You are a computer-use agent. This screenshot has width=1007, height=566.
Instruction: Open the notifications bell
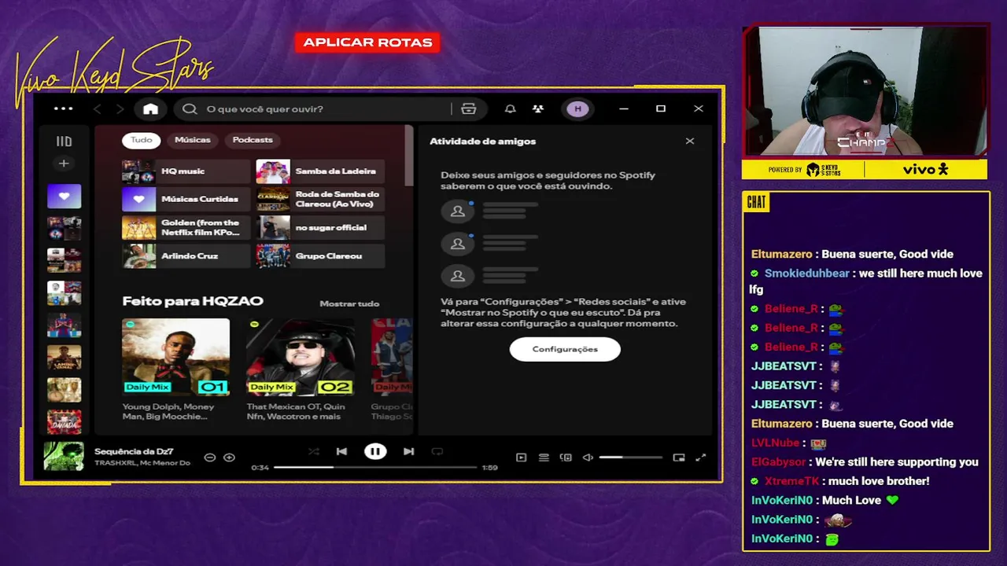510,109
